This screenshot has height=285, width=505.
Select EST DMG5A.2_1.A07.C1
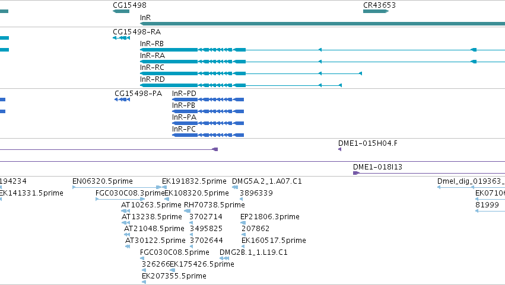pyautogui.click(x=267, y=181)
